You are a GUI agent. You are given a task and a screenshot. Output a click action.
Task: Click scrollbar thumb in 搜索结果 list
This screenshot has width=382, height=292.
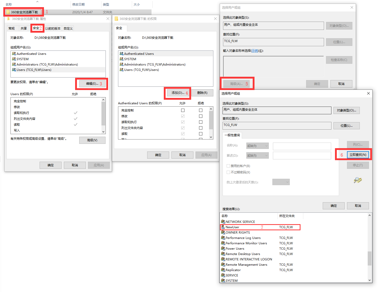click(369, 259)
